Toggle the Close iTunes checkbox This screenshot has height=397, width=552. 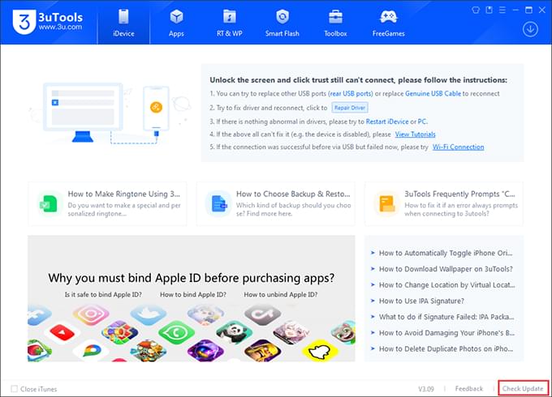14,389
